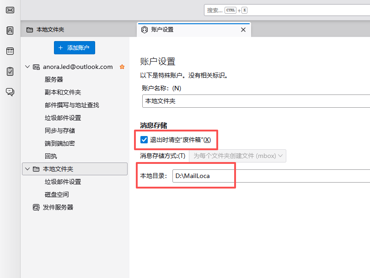Image resolution: width=370 pixels, height=278 pixels.
Task: Collapse the 本地文件夹 tree node
Action: 27,169
